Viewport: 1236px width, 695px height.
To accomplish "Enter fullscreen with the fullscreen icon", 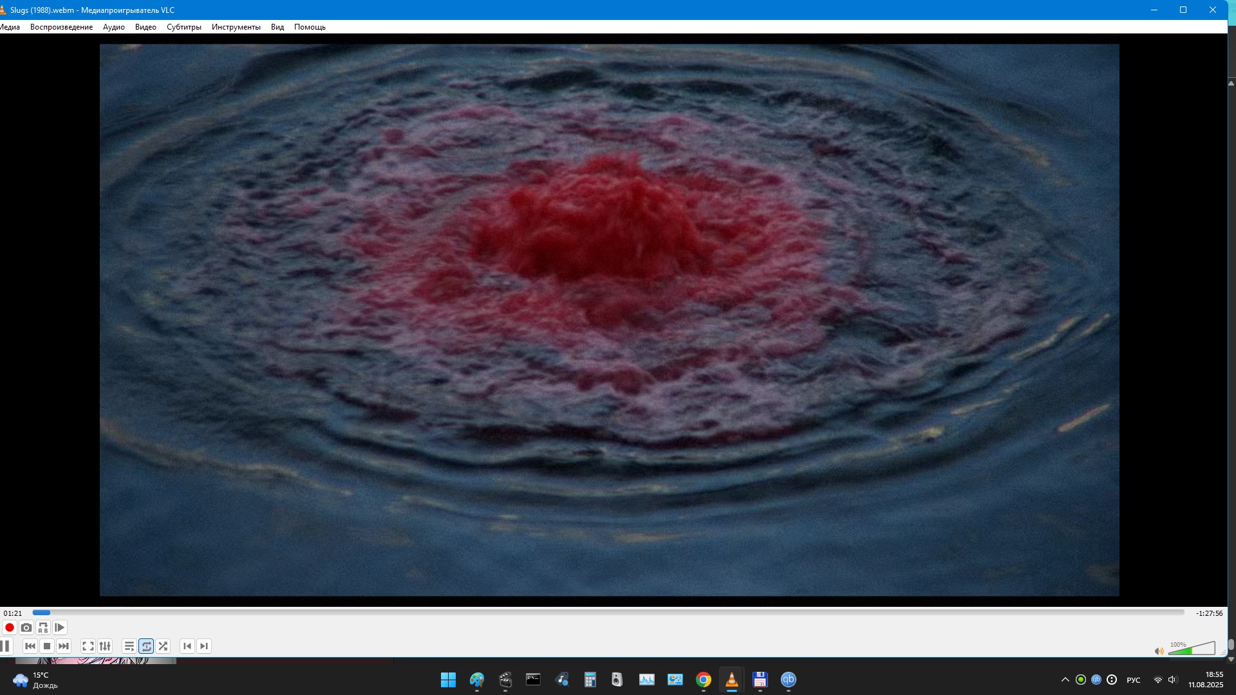I will click(x=88, y=646).
